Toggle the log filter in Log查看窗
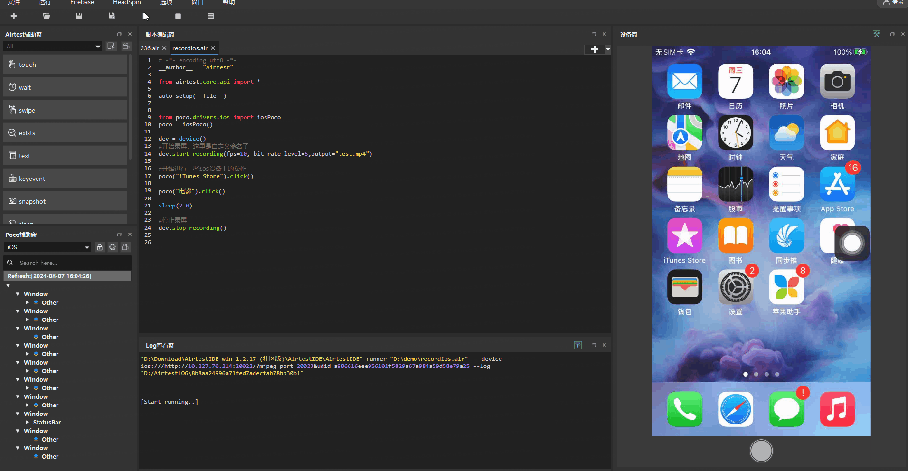 point(578,345)
